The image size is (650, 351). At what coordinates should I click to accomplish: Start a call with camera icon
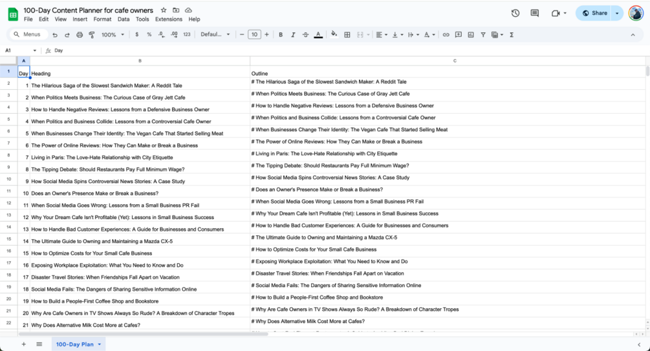556,14
